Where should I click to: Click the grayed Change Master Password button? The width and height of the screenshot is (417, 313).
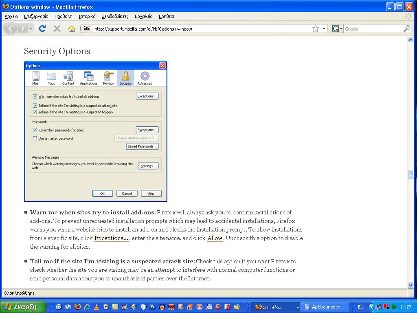click(136, 138)
